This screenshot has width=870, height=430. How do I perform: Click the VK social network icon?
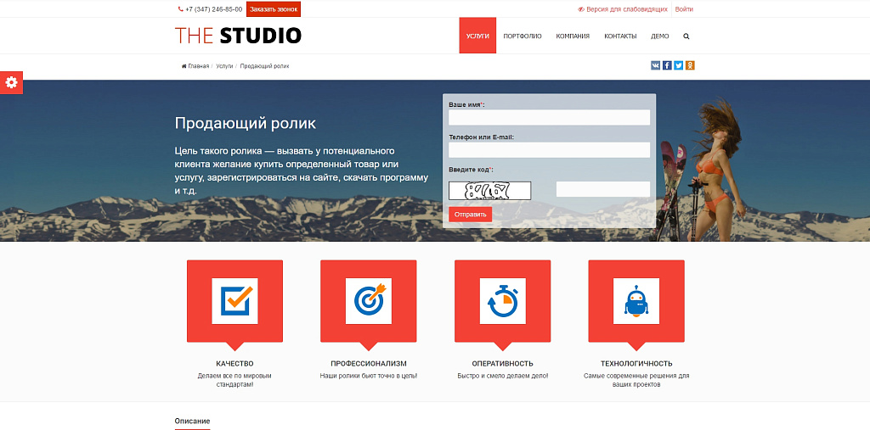pyautogui.click(x=656, y=65)
